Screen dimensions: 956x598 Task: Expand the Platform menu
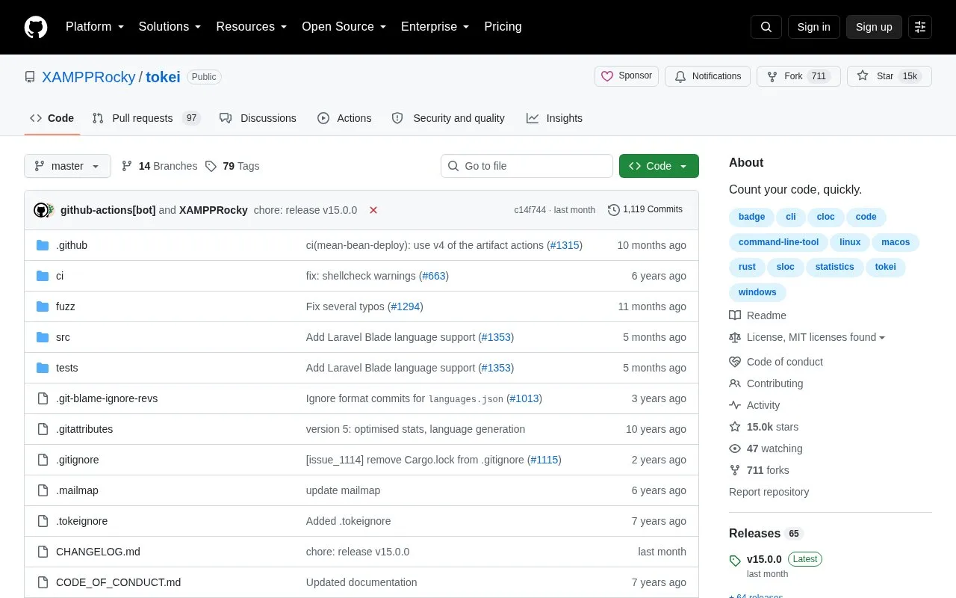tap(95, 27)
